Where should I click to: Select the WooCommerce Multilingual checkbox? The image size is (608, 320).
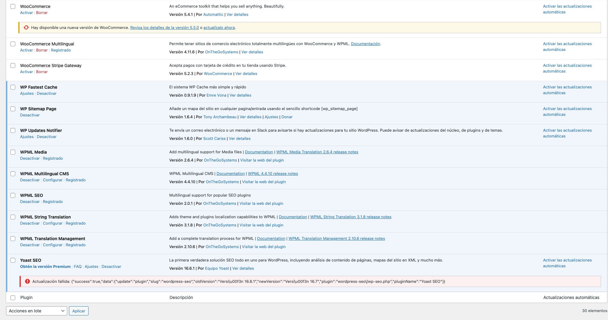pyautogui.click(x=13, y=44)
